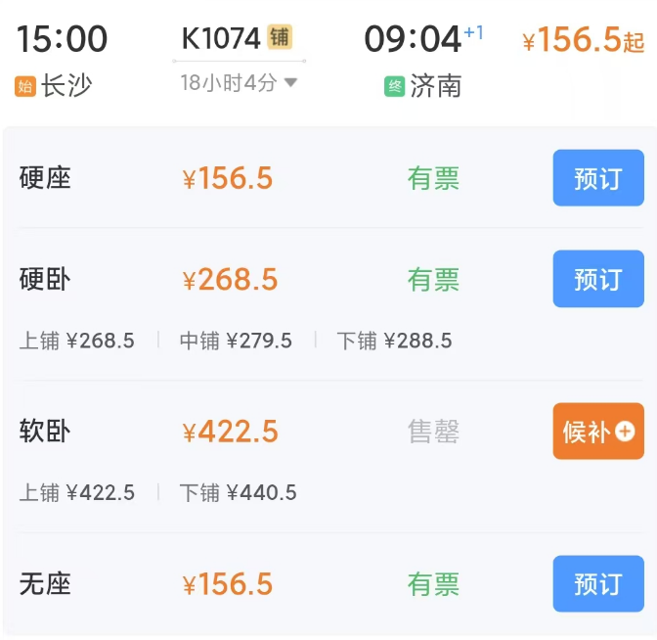The image size is (657, 640).
Task: Tap the green 终 terminal station icon
Action: coord(395,86)
